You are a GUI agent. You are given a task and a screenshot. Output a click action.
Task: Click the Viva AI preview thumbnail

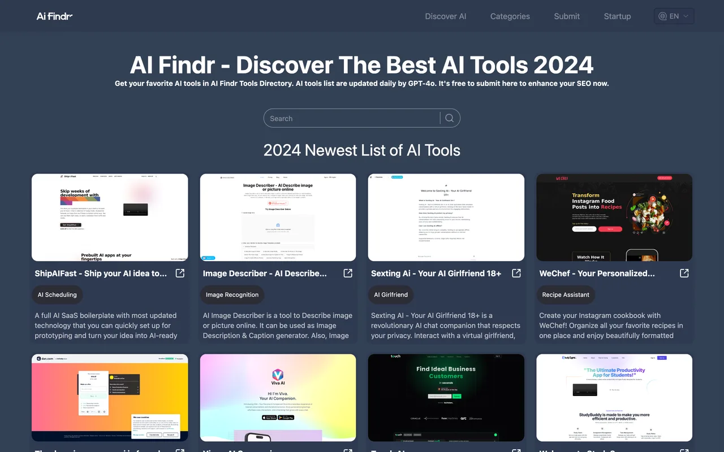[278, 398]
